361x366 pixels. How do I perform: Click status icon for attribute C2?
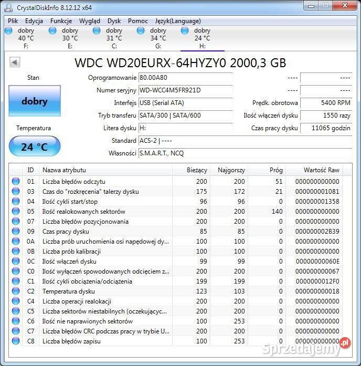(16, 291)
